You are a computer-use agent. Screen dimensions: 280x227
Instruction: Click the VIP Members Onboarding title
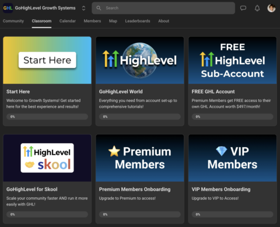[221, 189]
